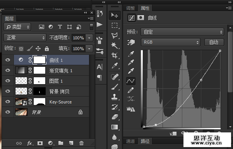This screenshot has width=233, height=149.
Task: Hide the 曲线 1 layer
Action: click(x=8, y=60)
